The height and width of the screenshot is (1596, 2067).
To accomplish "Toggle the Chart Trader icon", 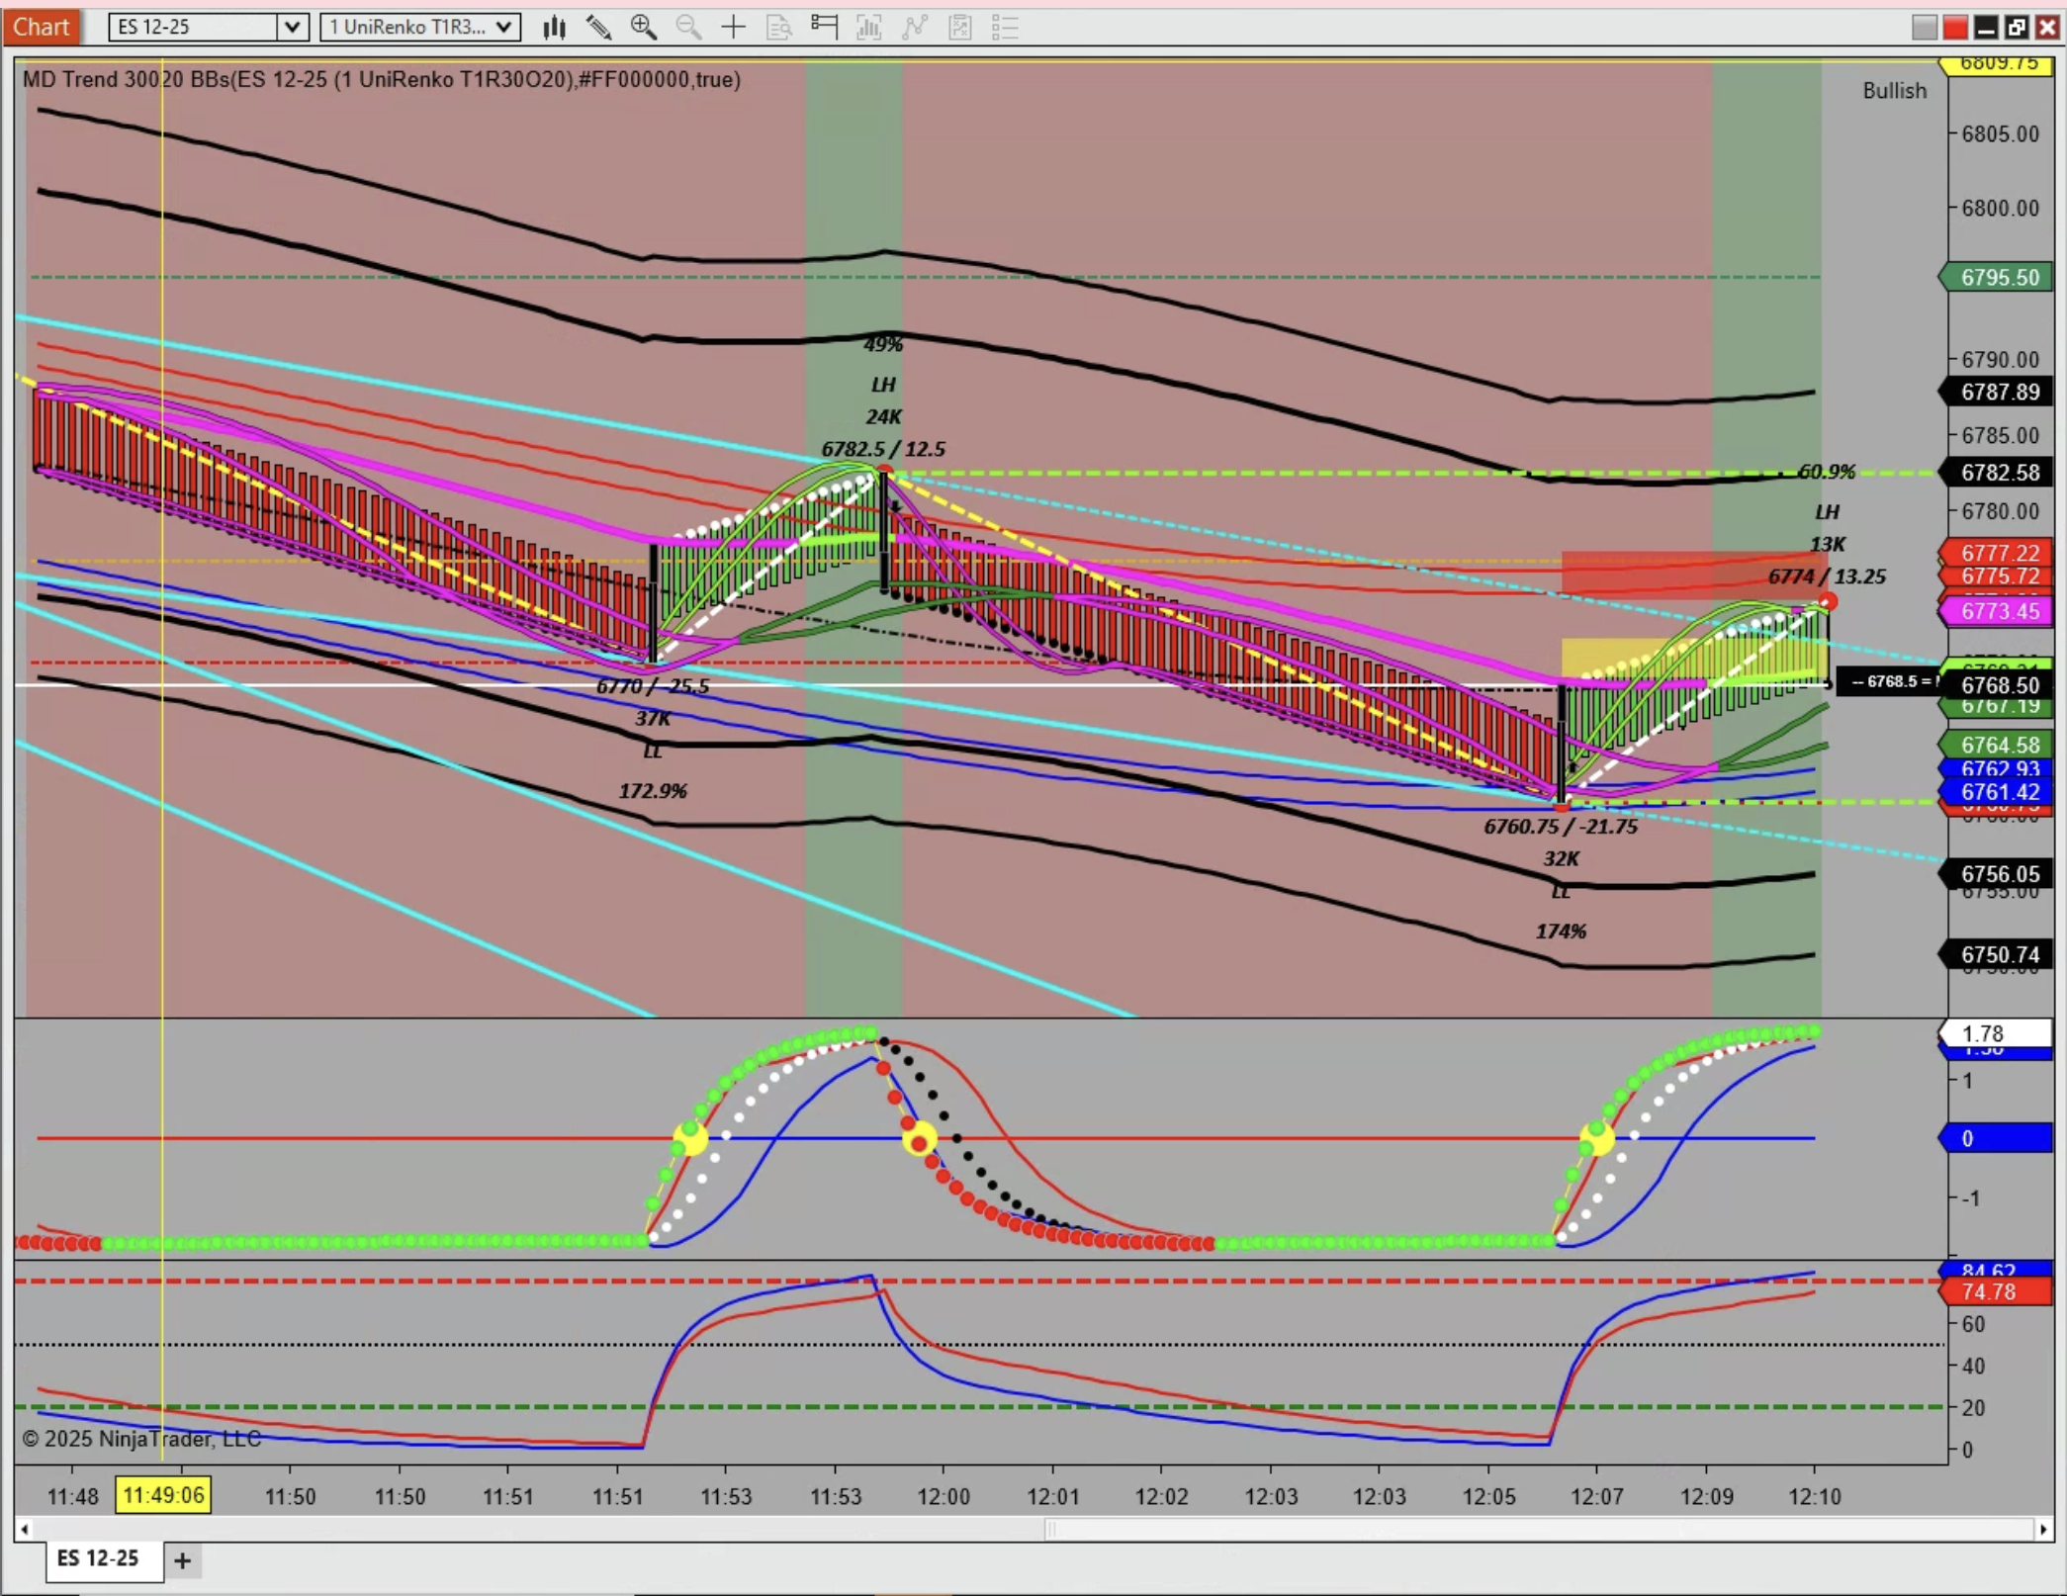I will tap(824, 28).
